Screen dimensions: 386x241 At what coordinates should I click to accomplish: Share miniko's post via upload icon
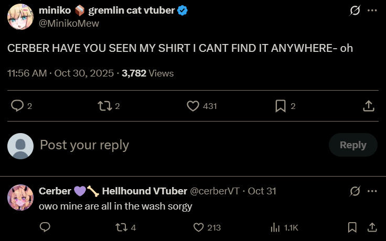click(369, 106)
